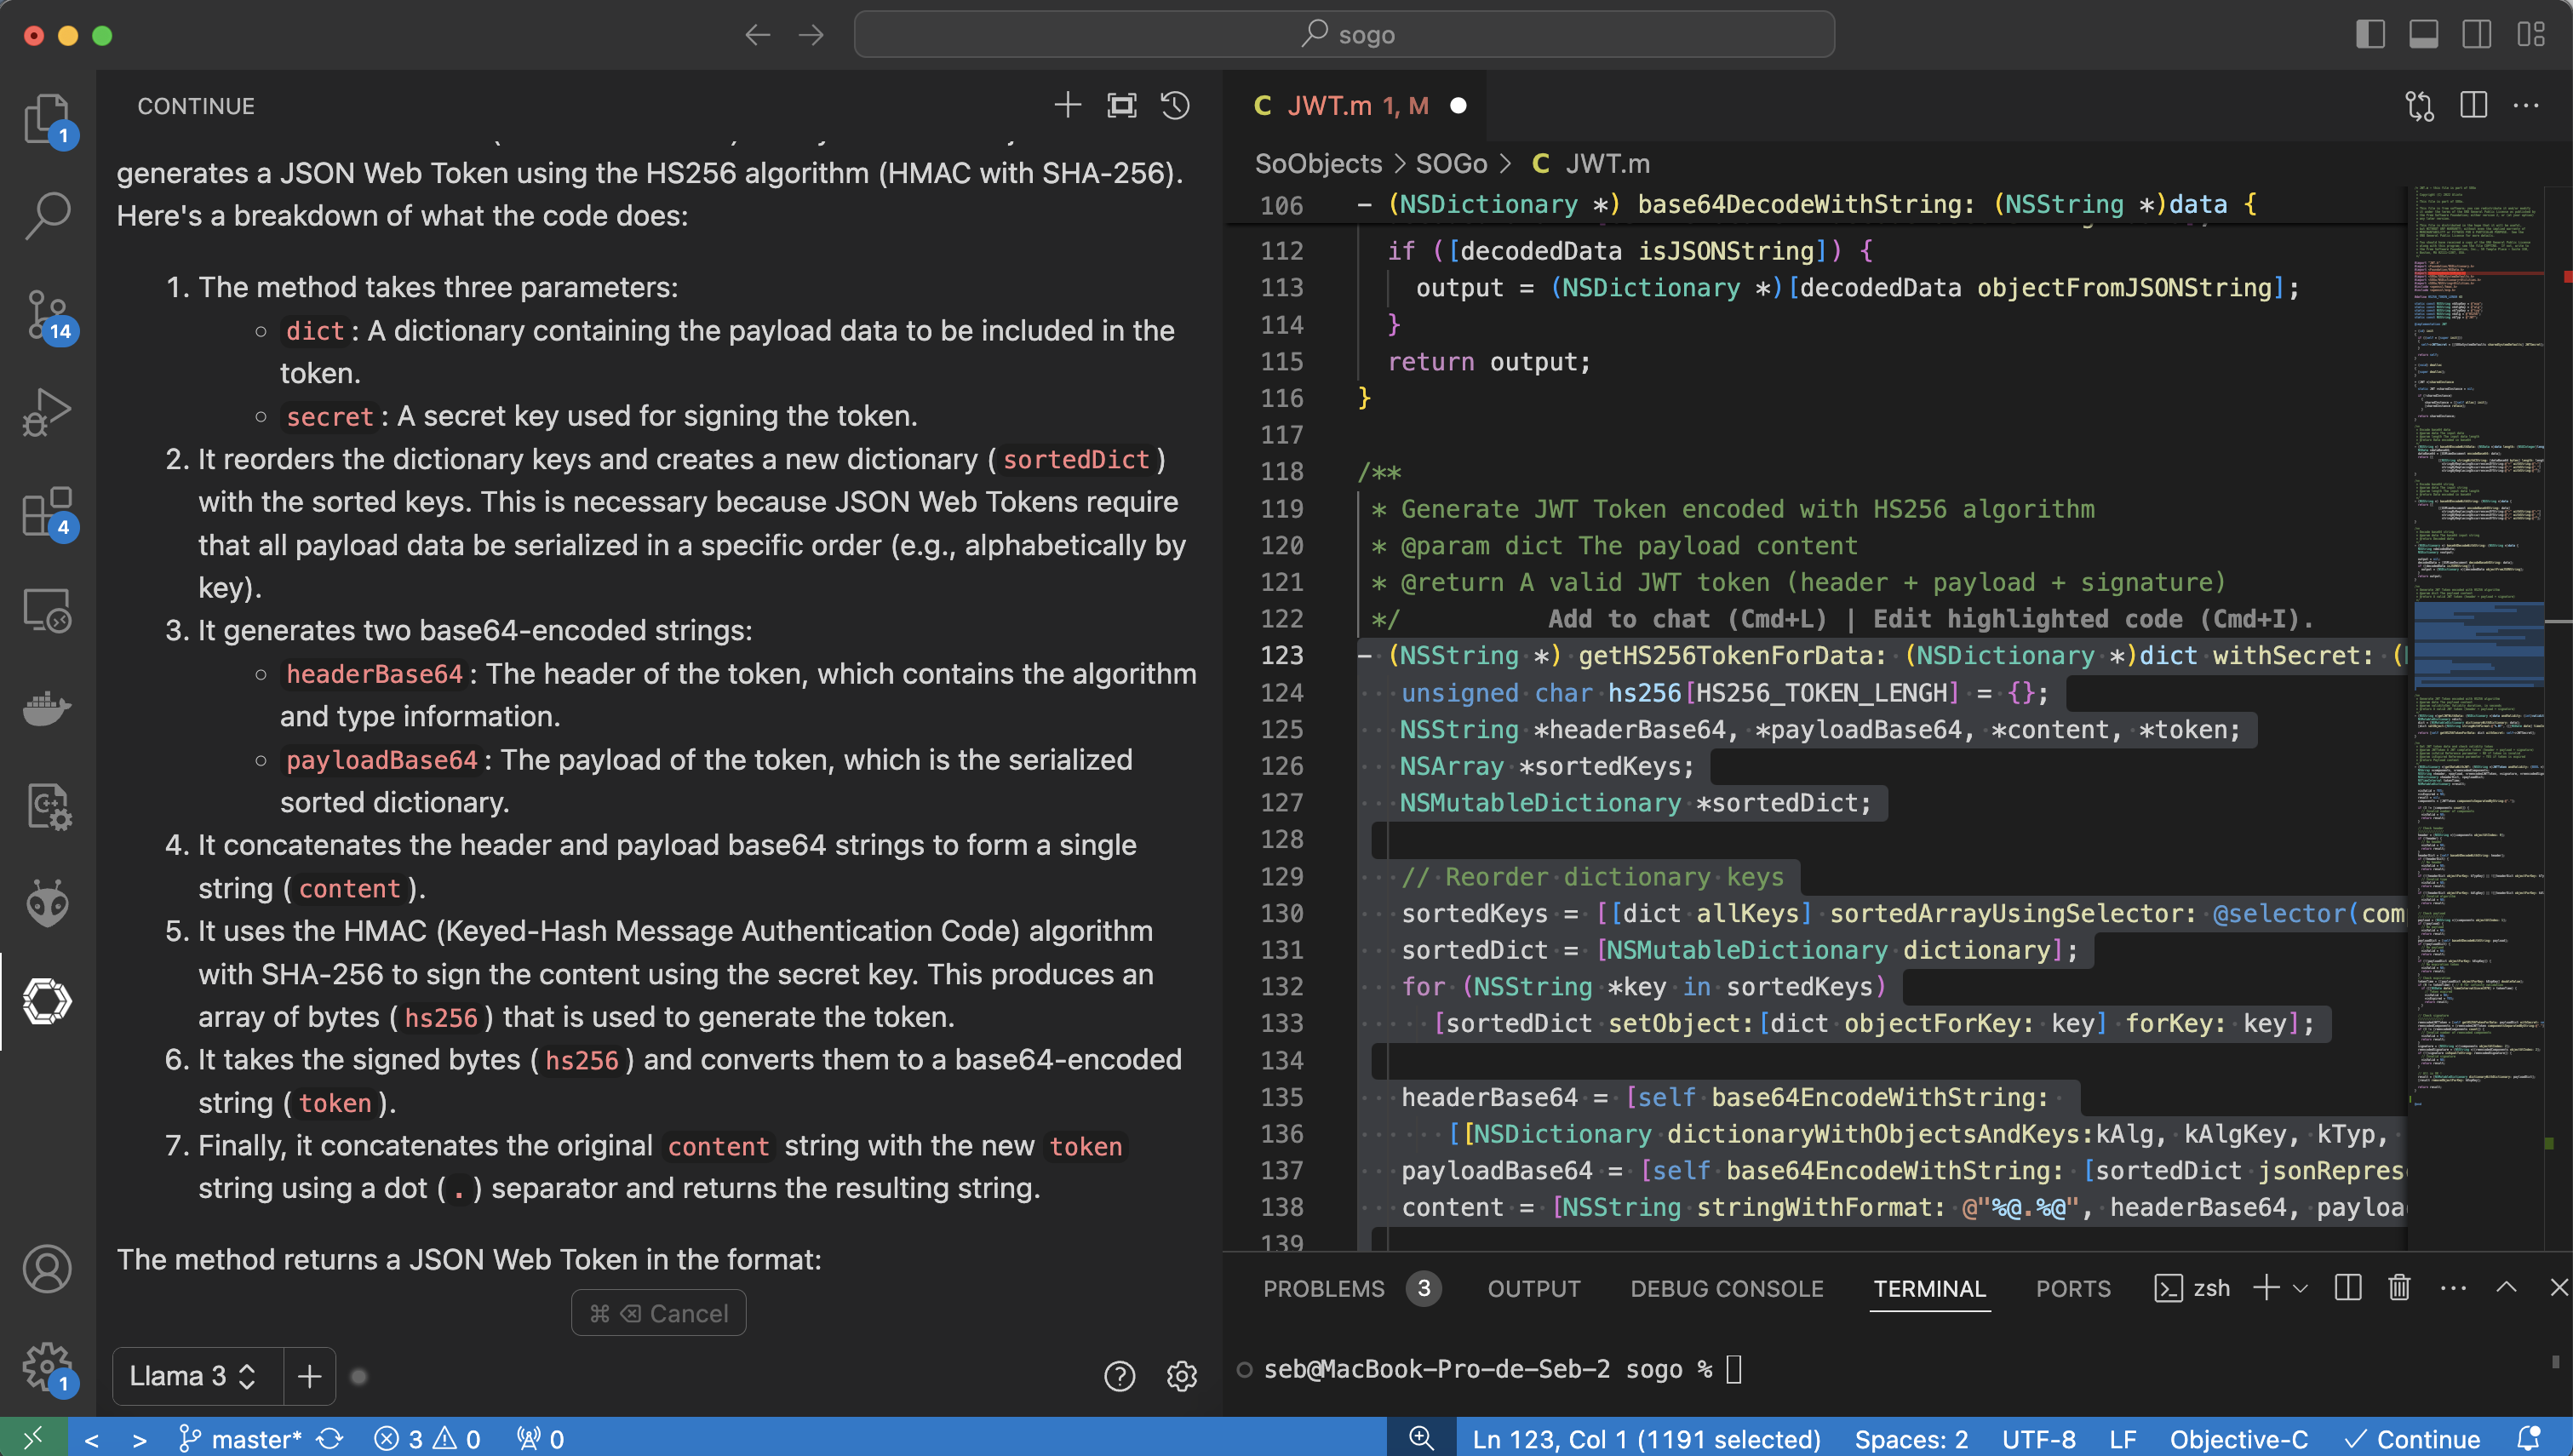2573x1456 pixels.
Task: View Continue session history
Action: click(x=1176, y=105)
